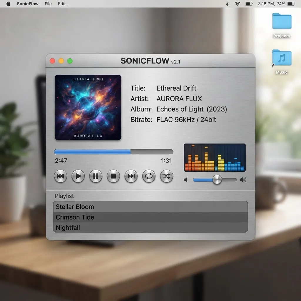Screen dimensions: 301x301
Task: Toggle shuffle mode
Action: 166,176
